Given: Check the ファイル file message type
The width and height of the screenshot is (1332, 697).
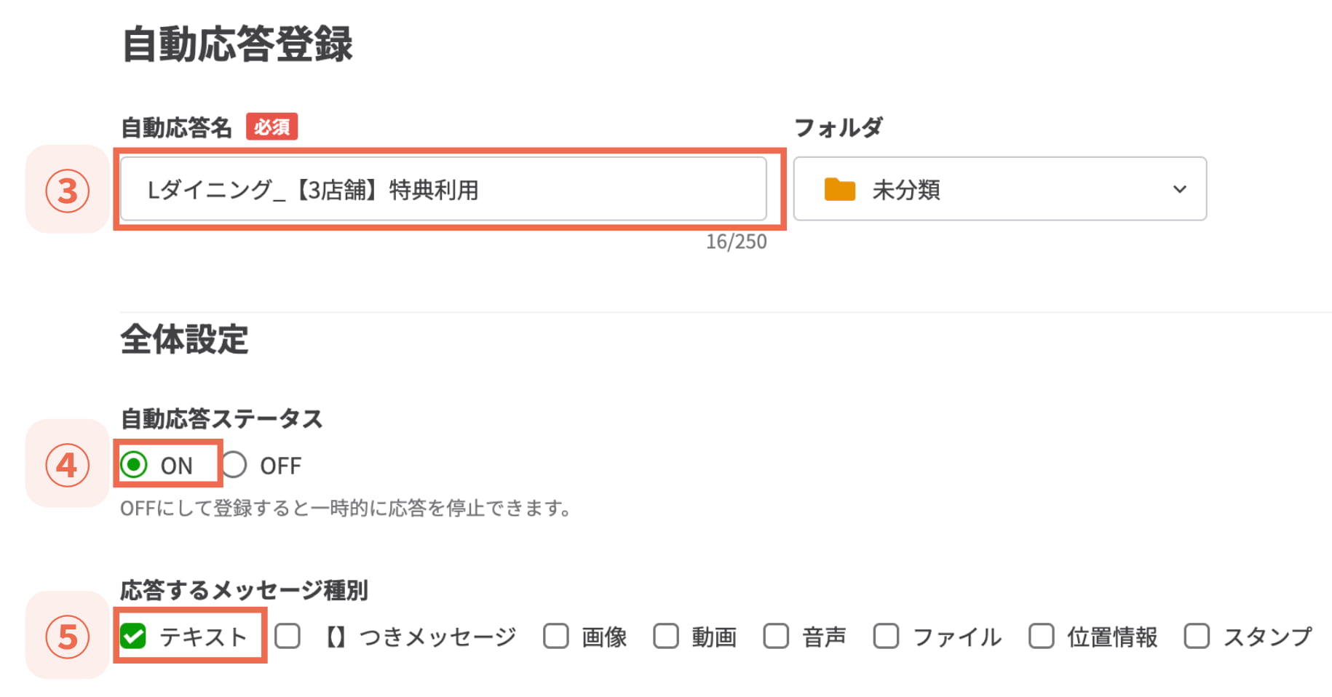Looking at the screenshot, I should 887,636.
